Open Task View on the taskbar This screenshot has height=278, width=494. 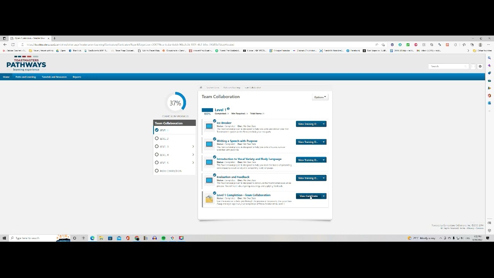tap(83, 238)
